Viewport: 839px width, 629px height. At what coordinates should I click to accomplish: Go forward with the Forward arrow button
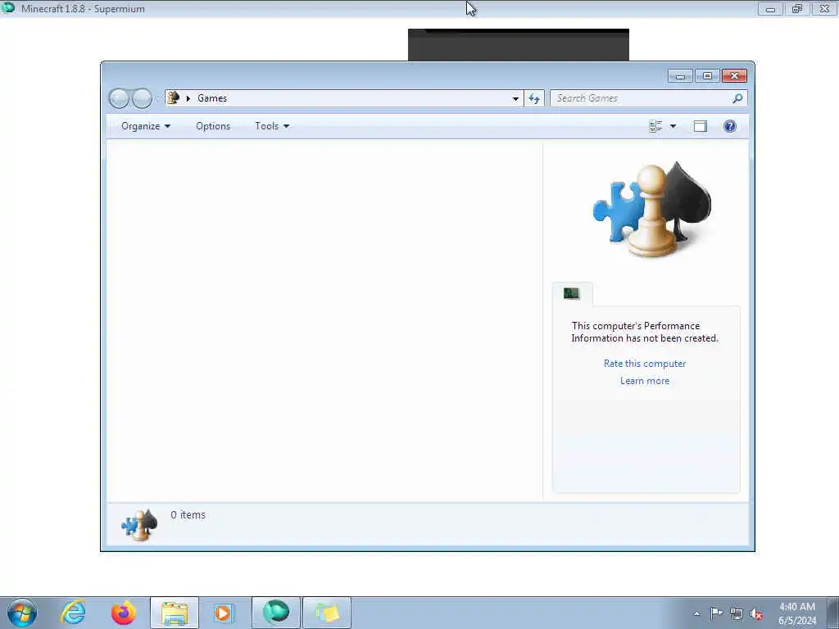click(x=142, y=98)
